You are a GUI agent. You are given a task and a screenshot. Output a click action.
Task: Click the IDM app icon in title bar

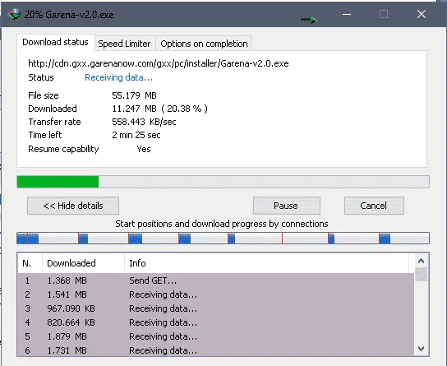(14, 14)
